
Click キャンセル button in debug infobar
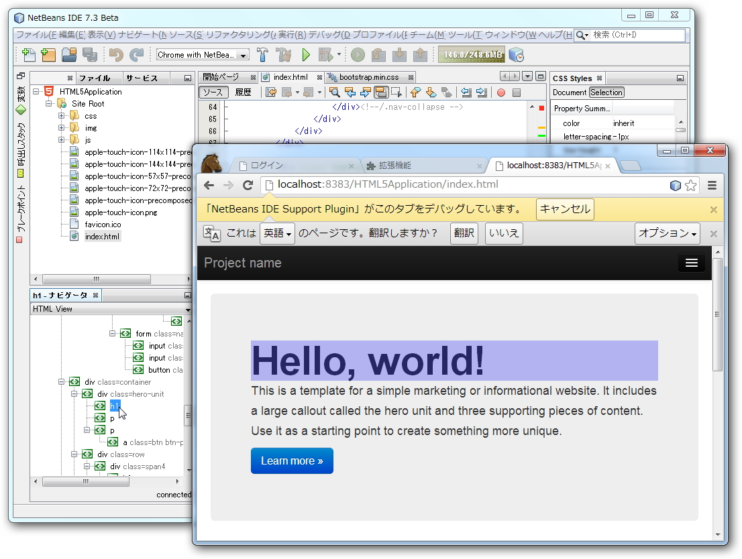pos(565,209)
